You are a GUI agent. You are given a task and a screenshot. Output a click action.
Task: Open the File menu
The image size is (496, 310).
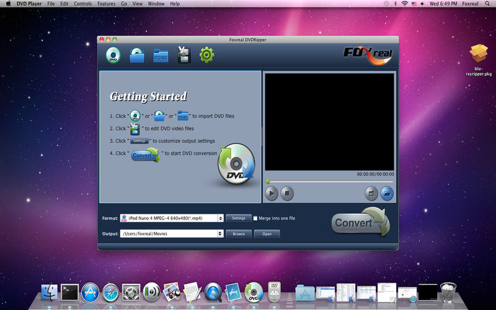pyautogui.click(x=51, y=4)
